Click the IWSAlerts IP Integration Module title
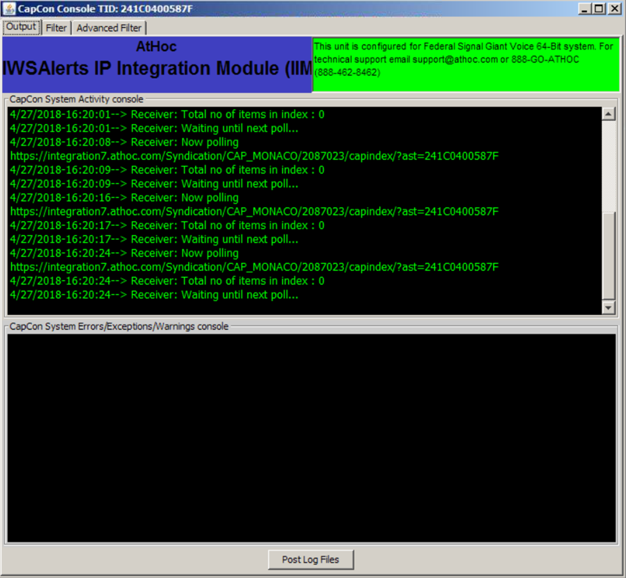Screen dimensions: 626x578 (157, 68)
